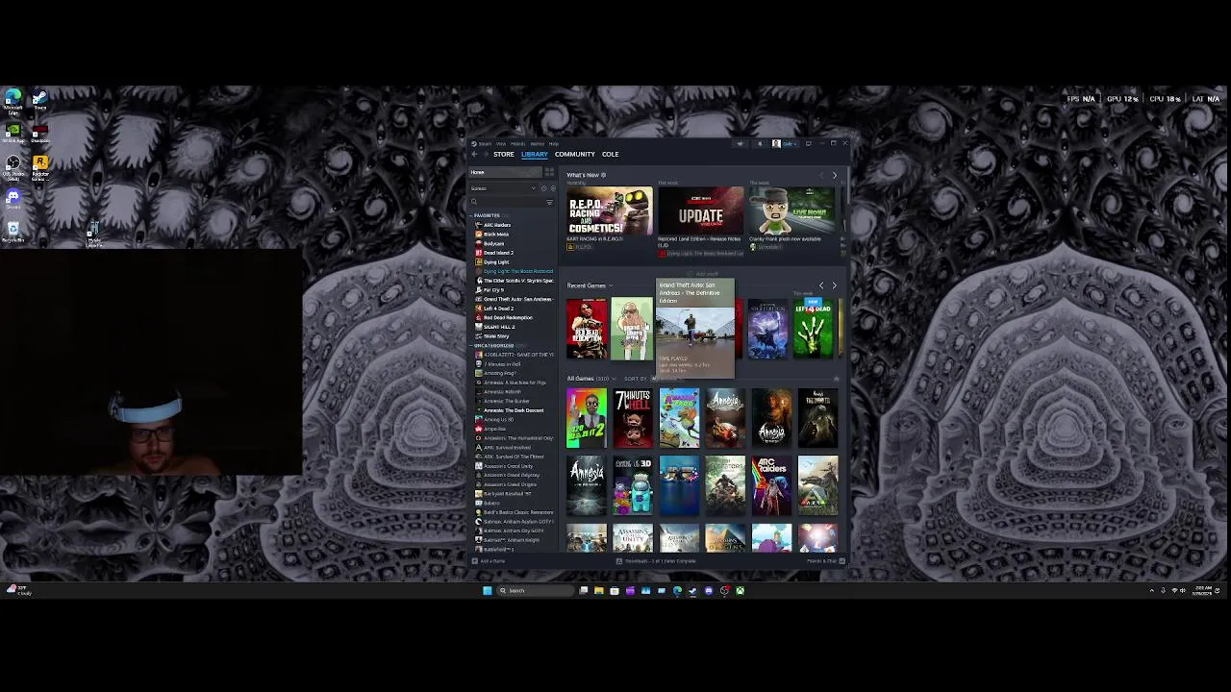Open the UPDATE Restored Land news card

coord(700,210)
